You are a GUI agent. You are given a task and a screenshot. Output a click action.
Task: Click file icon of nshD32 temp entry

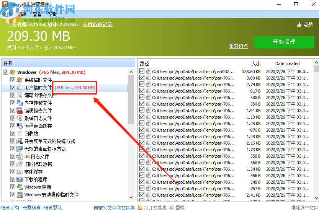point(149,72)
